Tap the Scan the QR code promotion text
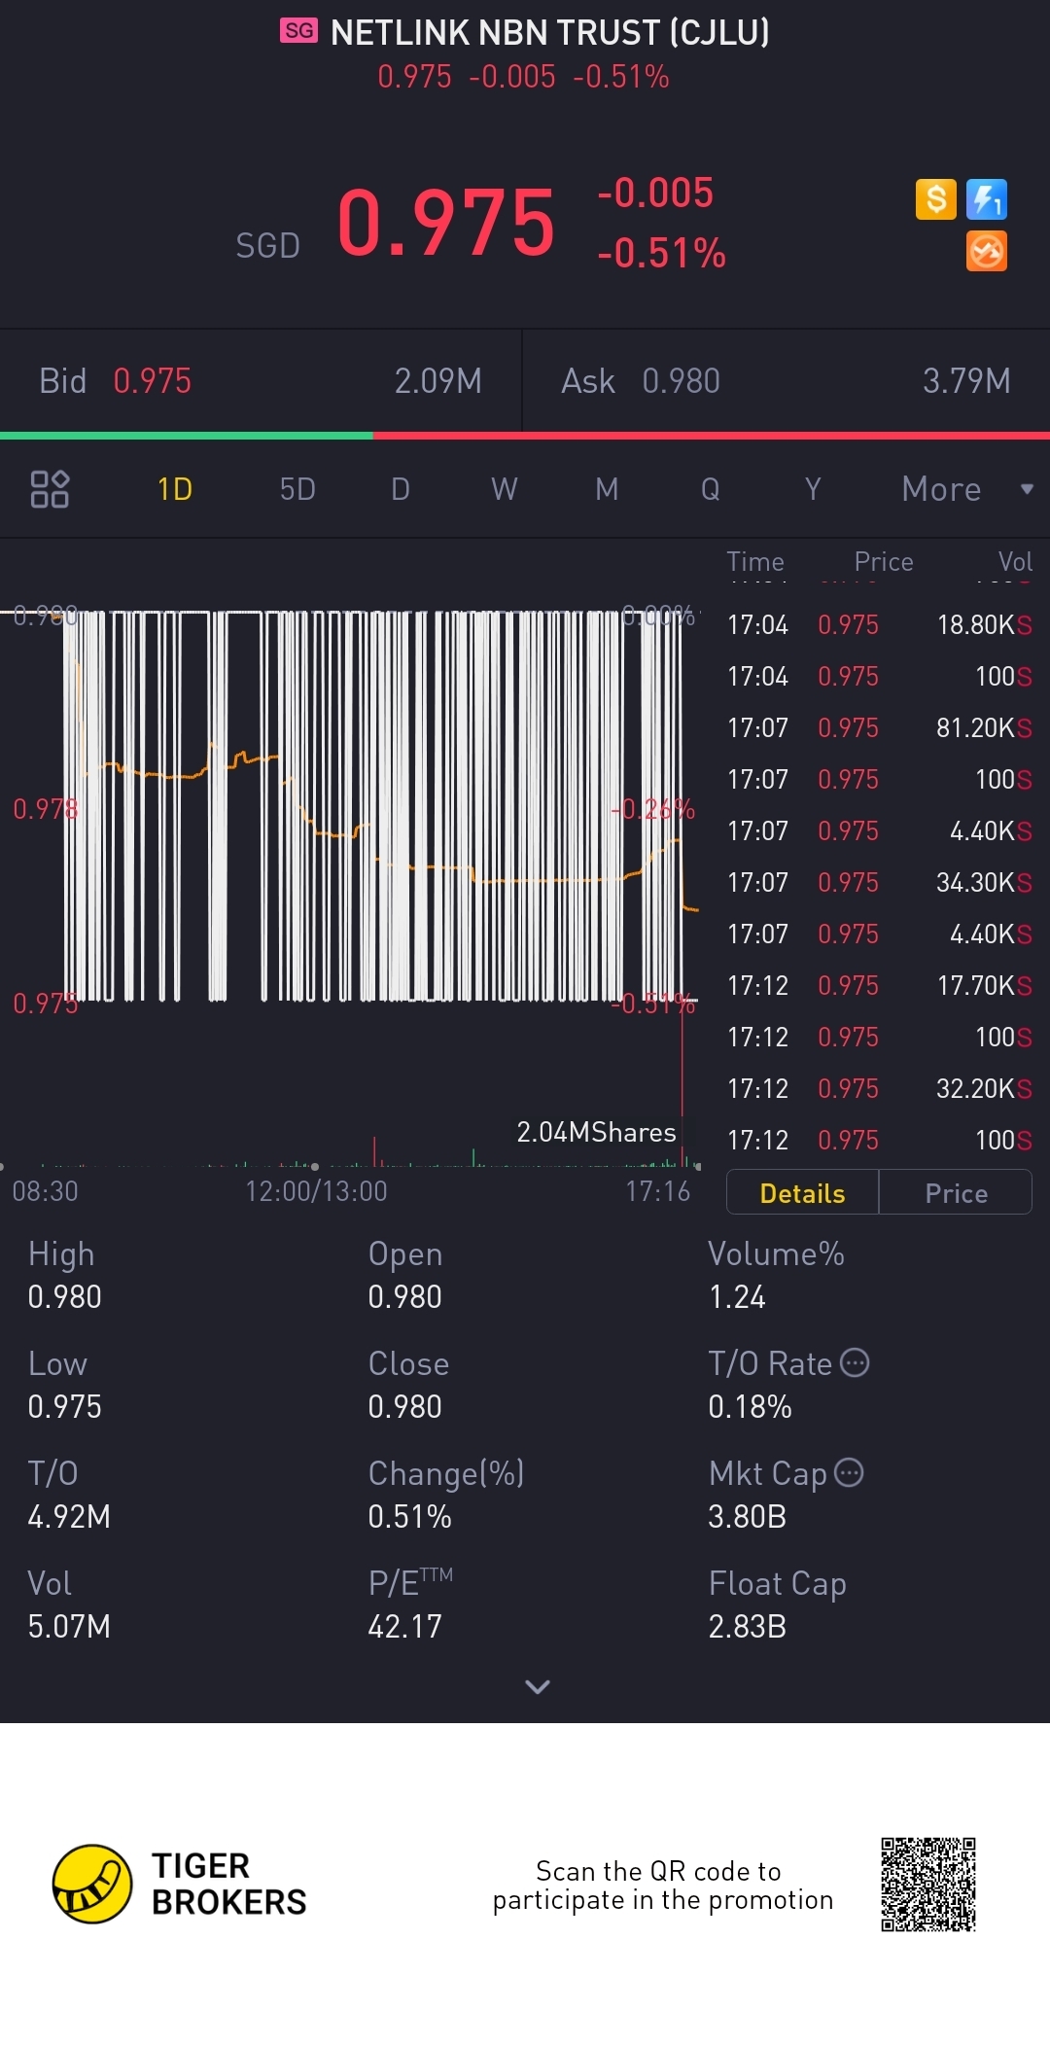 coord(663,1886)
